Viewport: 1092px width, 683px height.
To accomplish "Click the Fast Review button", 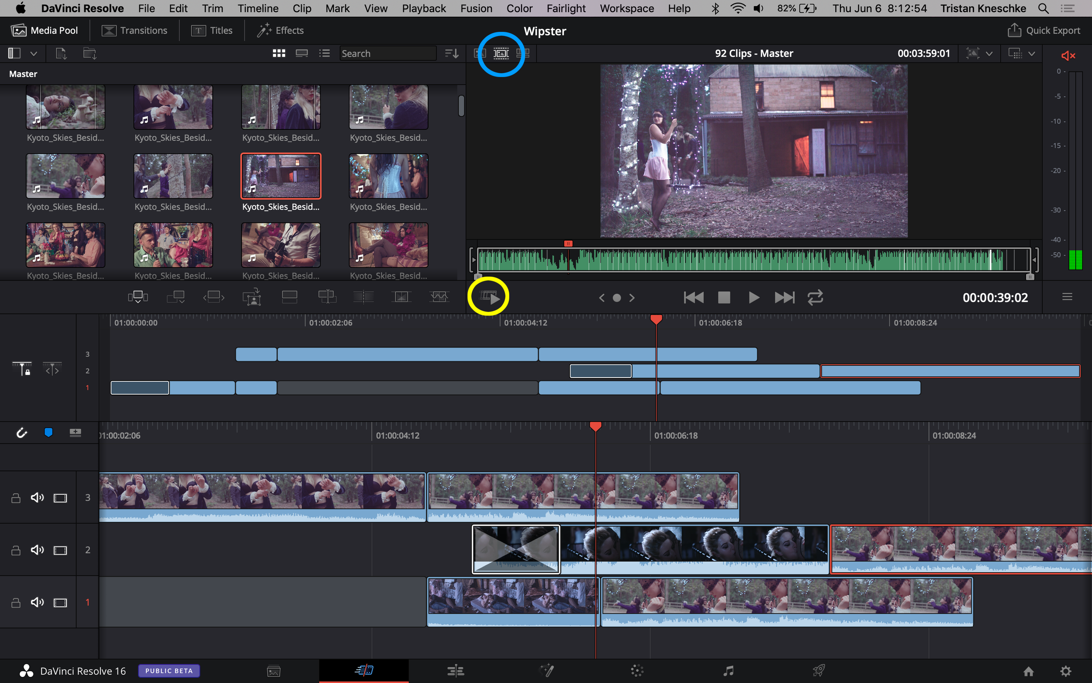I will 489,297.
